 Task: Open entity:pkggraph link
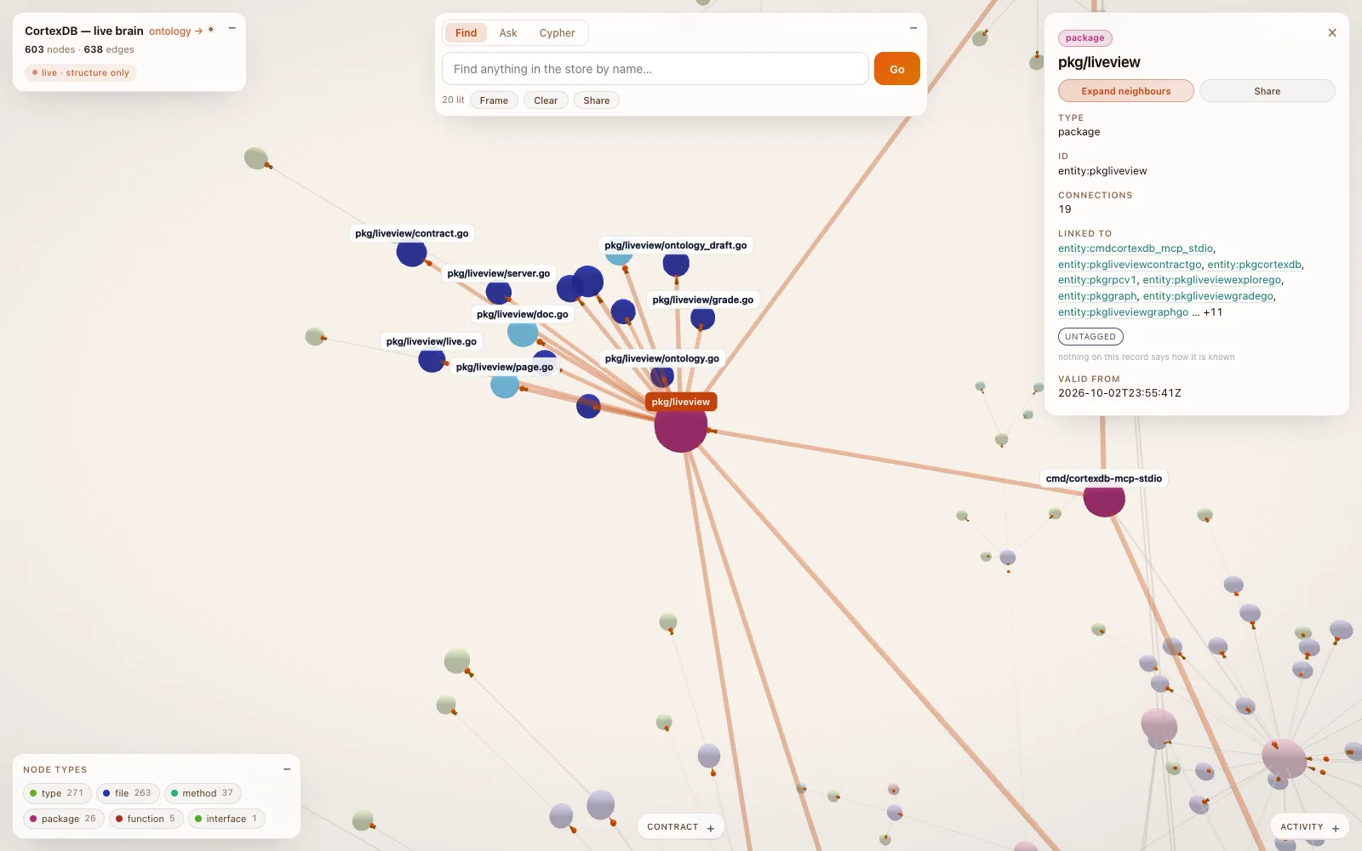1097,296
